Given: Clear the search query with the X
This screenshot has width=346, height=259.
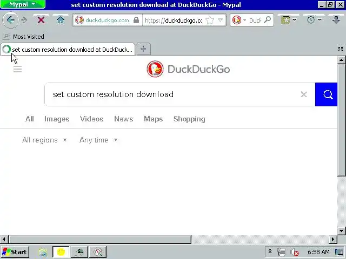Looking at the screenshot, I should click(x=304, y=94).
